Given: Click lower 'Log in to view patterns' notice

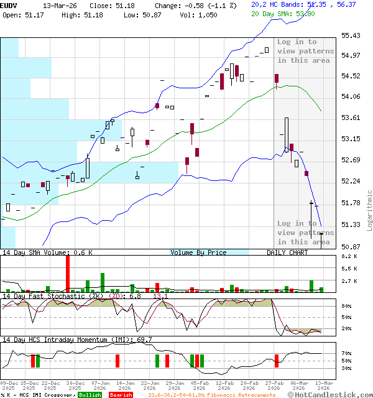Looking at the screenshot, I should [305, 233].
